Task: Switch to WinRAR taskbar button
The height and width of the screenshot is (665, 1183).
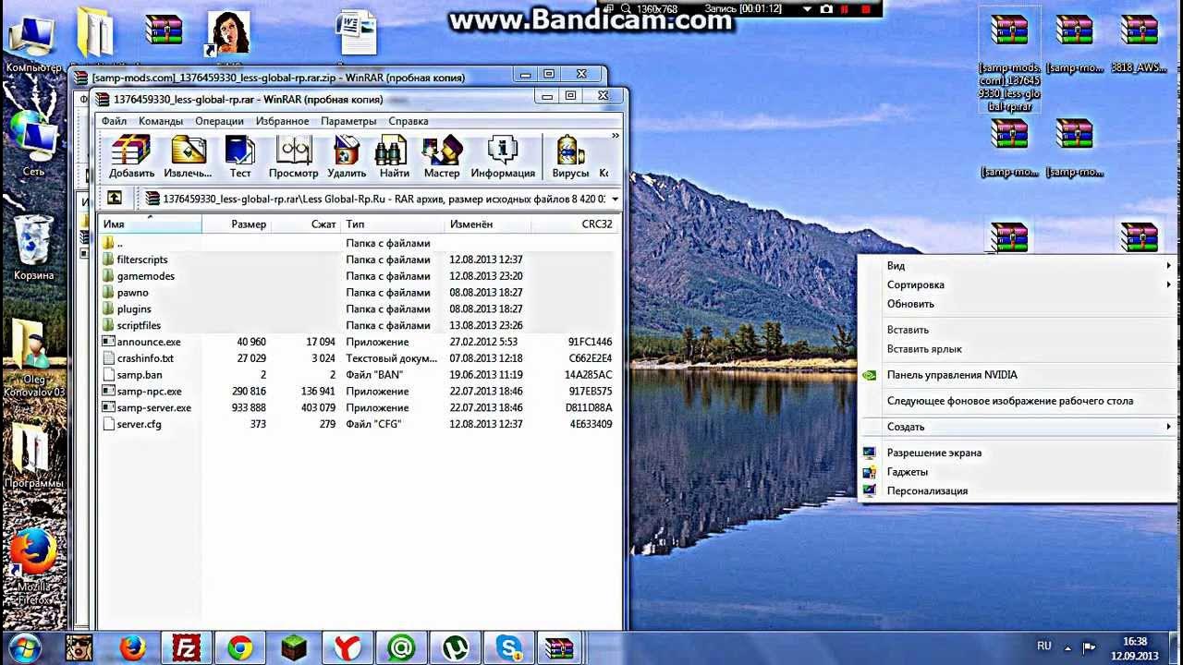Action: (x=557, y=648)
